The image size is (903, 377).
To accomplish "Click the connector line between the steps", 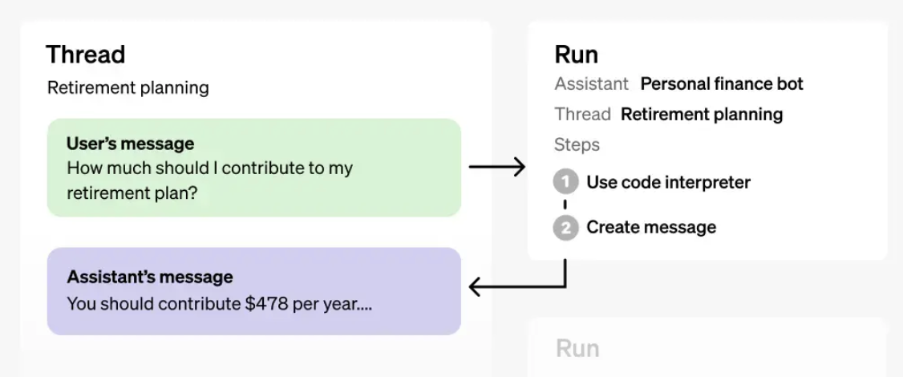I will [565, 205].
